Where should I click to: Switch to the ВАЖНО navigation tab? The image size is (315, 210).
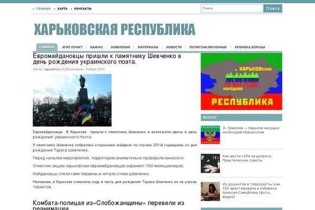(x=96, y=47)
